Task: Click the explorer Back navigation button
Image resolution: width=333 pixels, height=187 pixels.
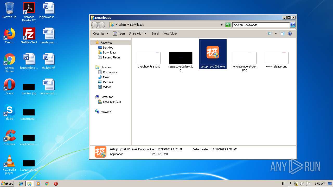Action: [x=94, y=25]
